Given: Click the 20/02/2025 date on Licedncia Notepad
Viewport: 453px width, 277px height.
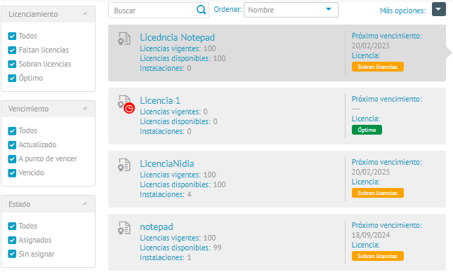Looking at the screenshot, I should (x=371, y=46).
